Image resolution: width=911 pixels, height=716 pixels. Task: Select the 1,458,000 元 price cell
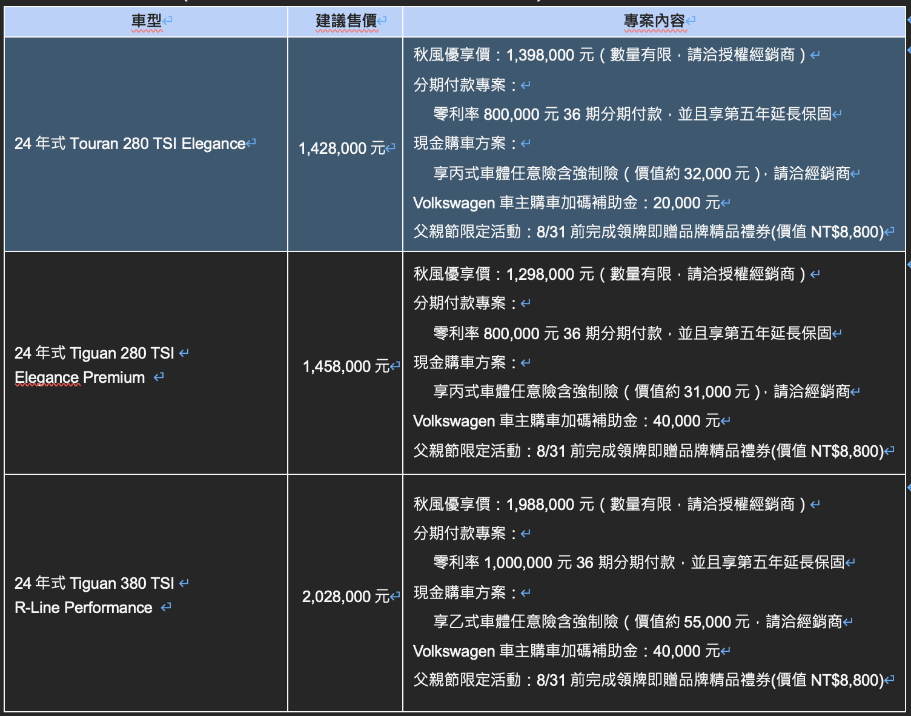point(346,366)
